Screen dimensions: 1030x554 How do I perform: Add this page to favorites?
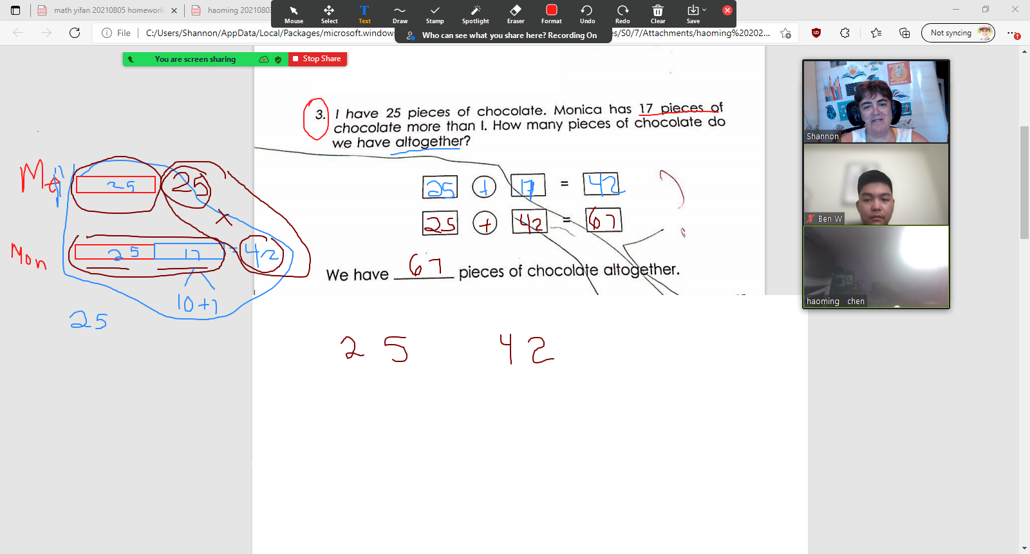click(x=785, y=33)
